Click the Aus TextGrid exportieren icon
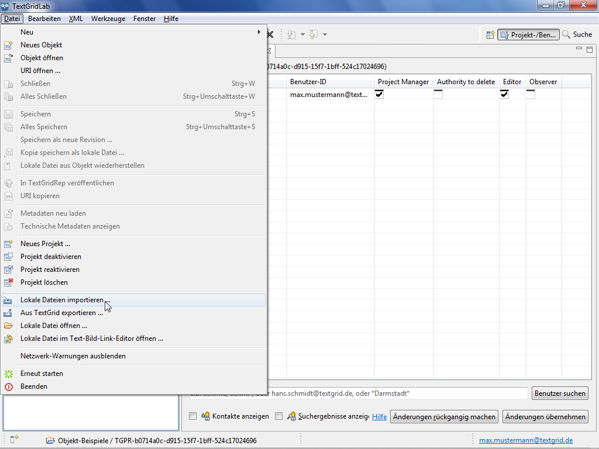 [x=8, y=313]
